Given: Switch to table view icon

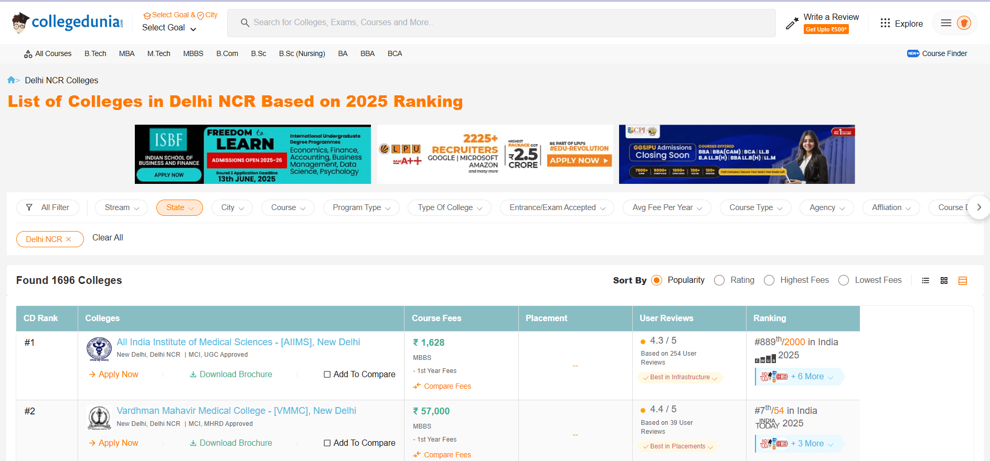Looking at the screenshot, I should (963, 281).
